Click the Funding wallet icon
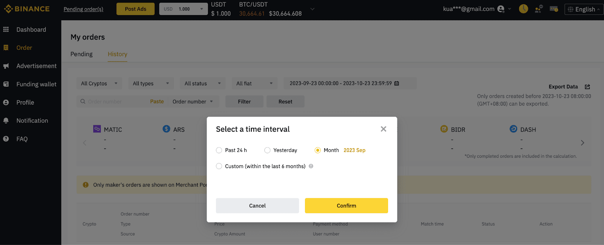 6,84
